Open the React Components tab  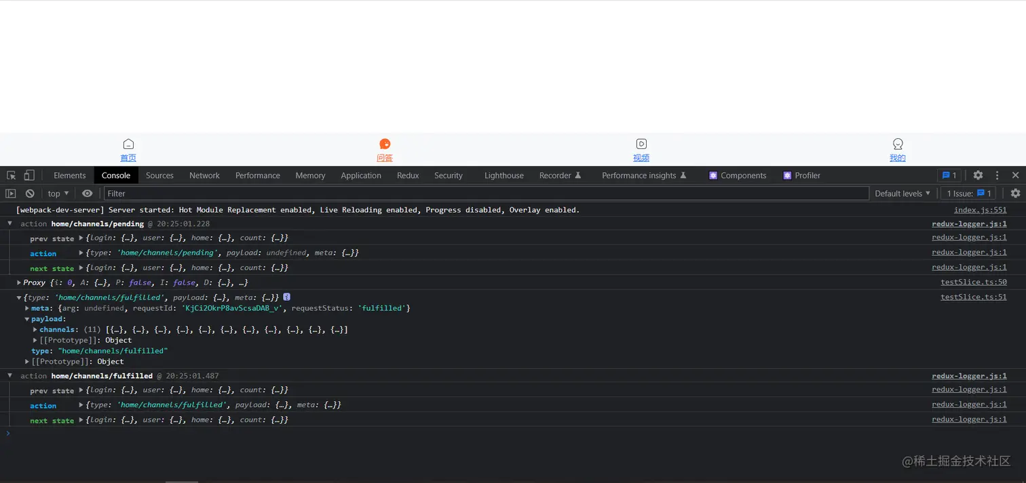coord(738,175)
